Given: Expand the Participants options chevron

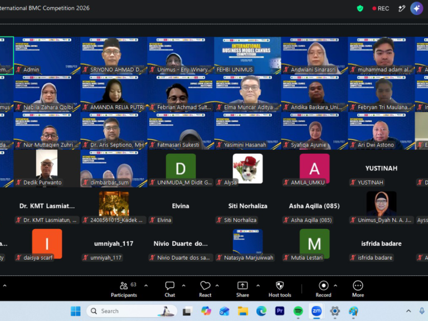Looking at the screenshot, I should click(x=146, y=285).
